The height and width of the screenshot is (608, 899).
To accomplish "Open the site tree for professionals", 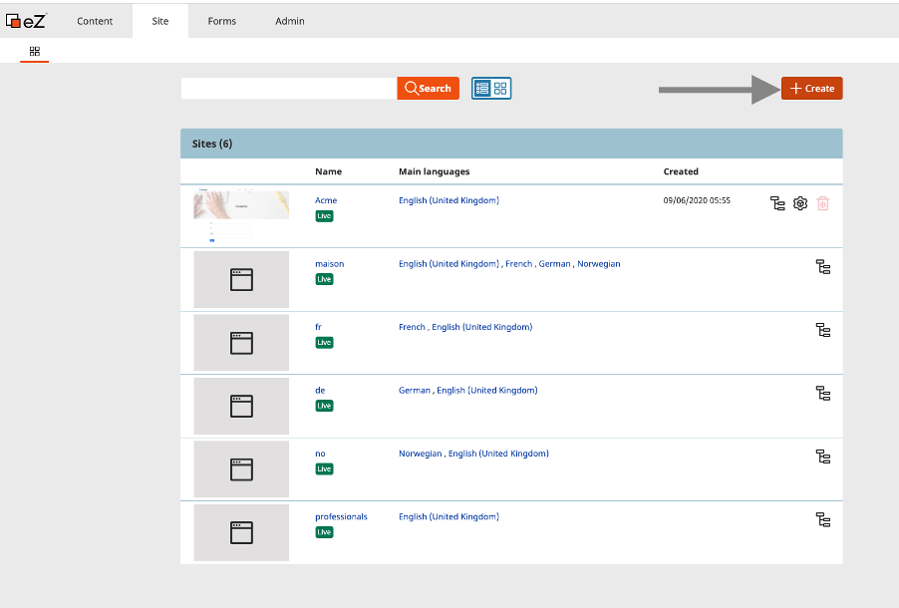I will [x=822, y=519].
